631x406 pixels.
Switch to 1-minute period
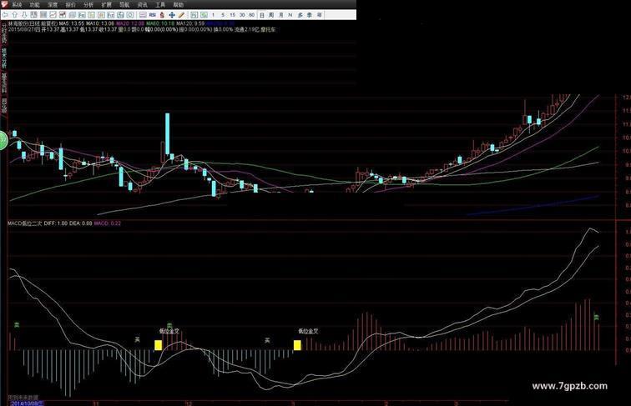click(x=214, y=15)
